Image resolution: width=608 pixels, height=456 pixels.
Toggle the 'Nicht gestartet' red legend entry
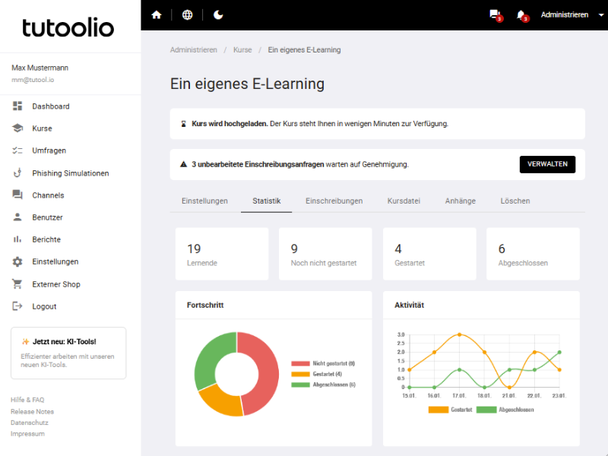pyautogui.click(x=323, y=363)
